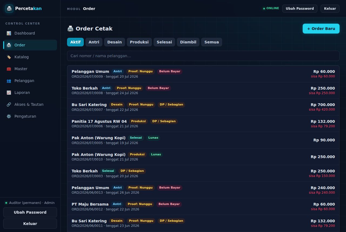Show the Semua orders tab
Image resolution: width=346 pixels, height=232 pixels.
212,42
